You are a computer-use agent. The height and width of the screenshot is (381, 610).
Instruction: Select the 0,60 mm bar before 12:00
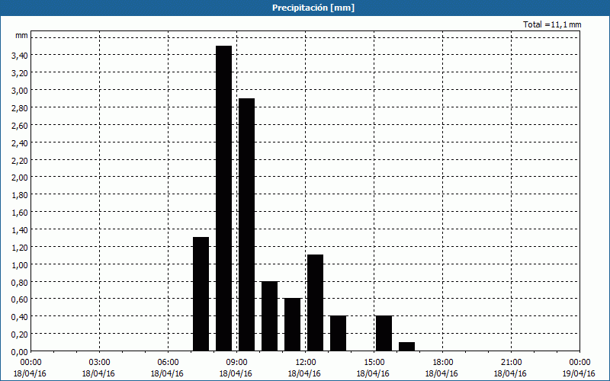coord(293,325)
